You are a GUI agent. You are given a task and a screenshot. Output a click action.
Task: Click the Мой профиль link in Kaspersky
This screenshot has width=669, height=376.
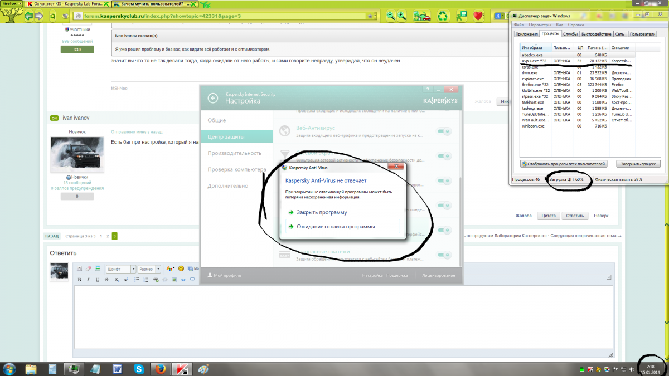tap(224, 275)
